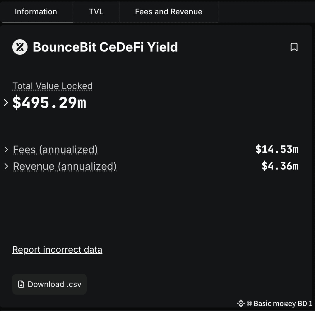Switch to the TVL tab
Viewport: 315px width, 311px height.
pyautogui.click(x=96, y=12)
